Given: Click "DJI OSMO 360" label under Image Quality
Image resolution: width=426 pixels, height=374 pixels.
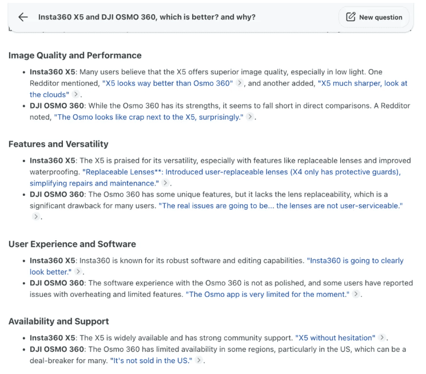Looking at the screenshot, I should click(x=57, y=106).
